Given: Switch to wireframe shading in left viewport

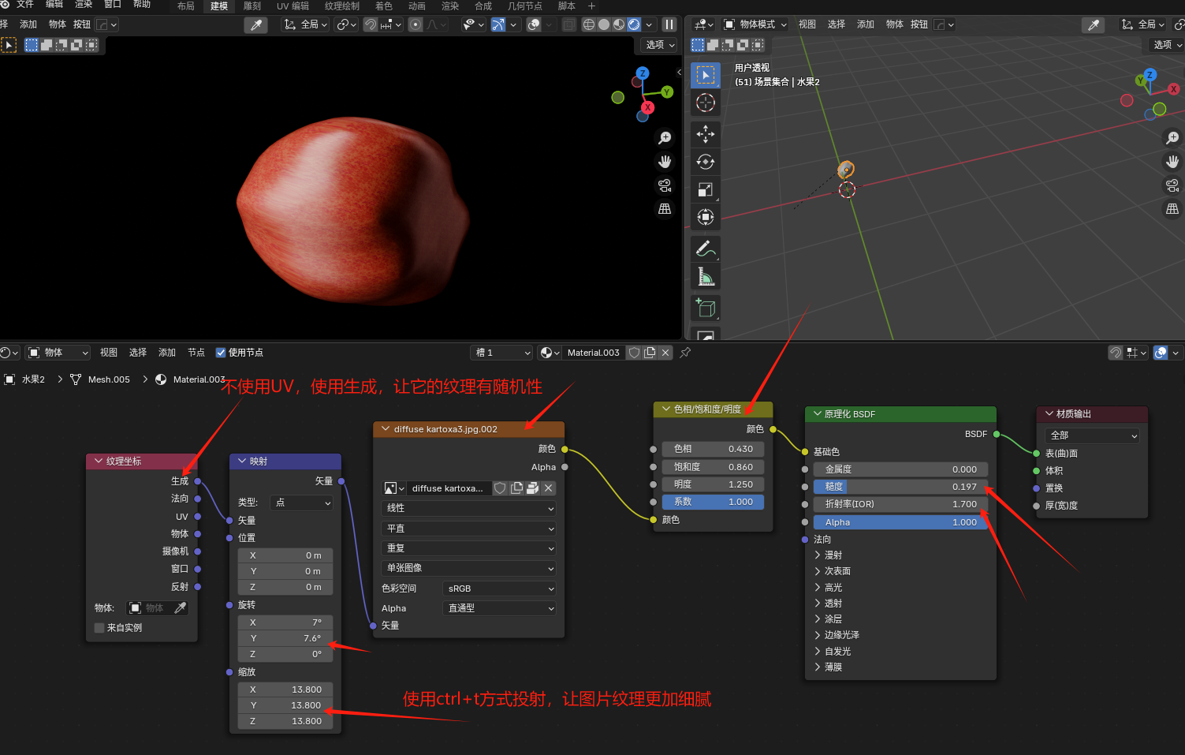Looking at the screenshot, I should click(x=588, y=24).
